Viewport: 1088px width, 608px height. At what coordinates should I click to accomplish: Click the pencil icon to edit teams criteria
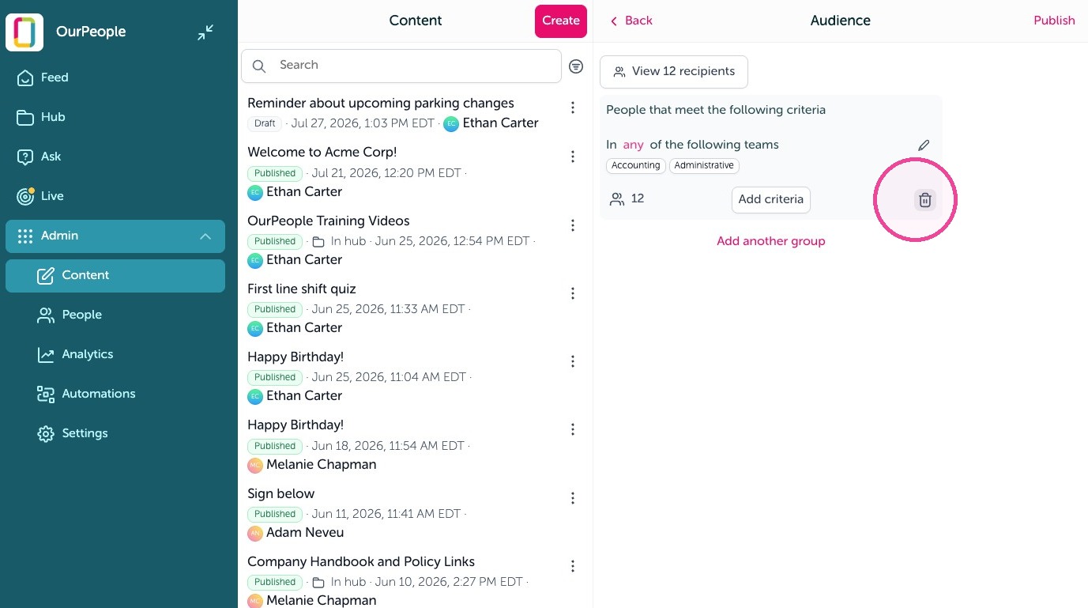(924, 145)
